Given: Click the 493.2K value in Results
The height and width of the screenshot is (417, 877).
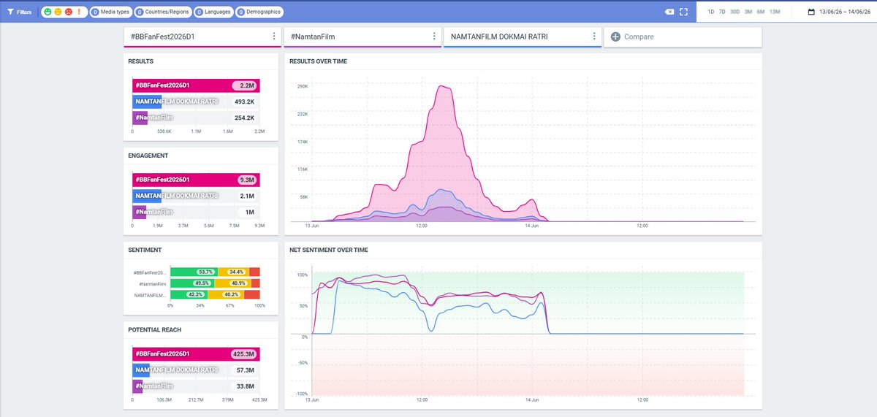Looking at the screenshot, I should [244, 102].
